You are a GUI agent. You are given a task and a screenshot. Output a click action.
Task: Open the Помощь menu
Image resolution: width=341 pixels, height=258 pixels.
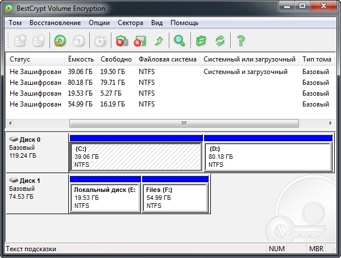point(184,23)
